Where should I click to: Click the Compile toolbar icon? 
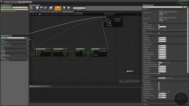coord(31,8)
